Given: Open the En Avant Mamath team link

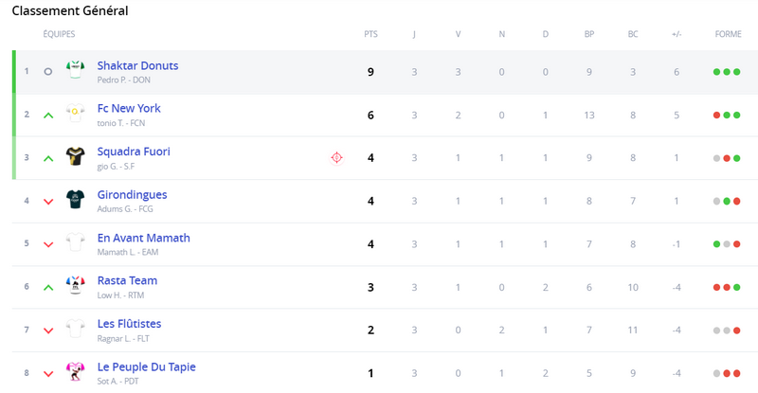Looking at the screenshot, I should coord(144,238).
